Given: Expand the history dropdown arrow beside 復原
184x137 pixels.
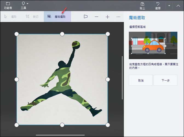Looking at the screenshot, I should (x=169, y=5).
